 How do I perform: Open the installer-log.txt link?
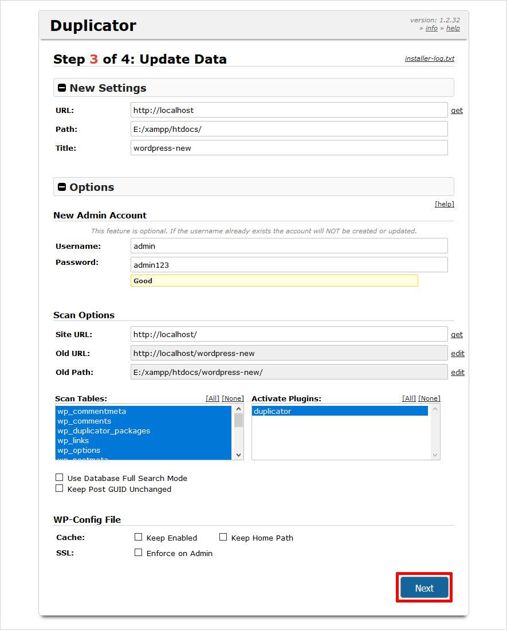(429, 58)
